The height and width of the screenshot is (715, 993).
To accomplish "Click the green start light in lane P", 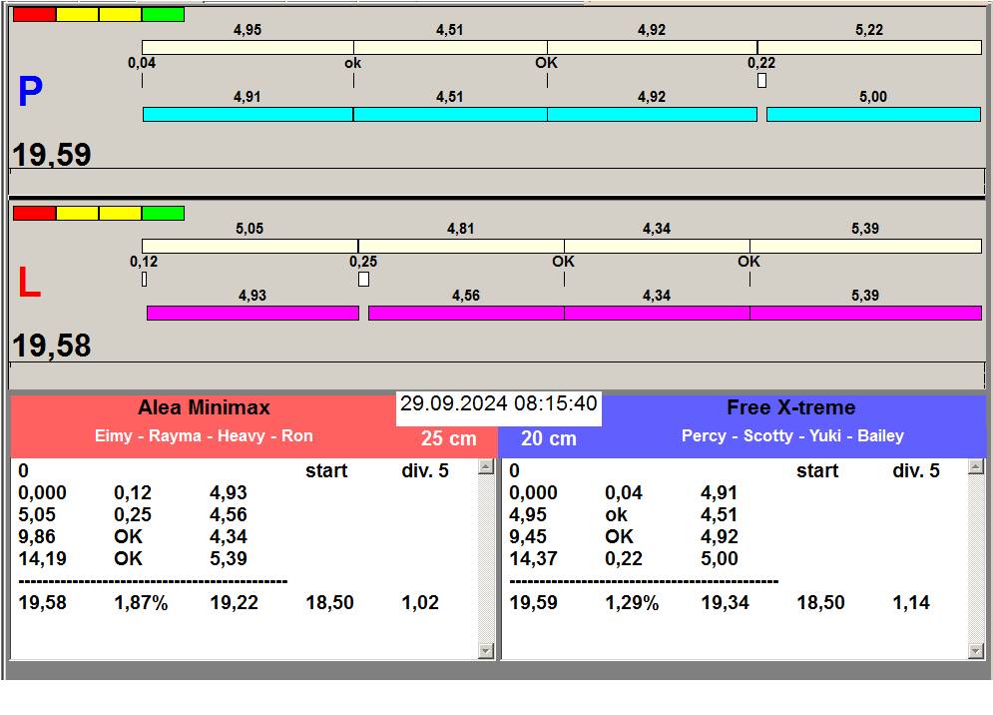I will click(x=164, y=15).
